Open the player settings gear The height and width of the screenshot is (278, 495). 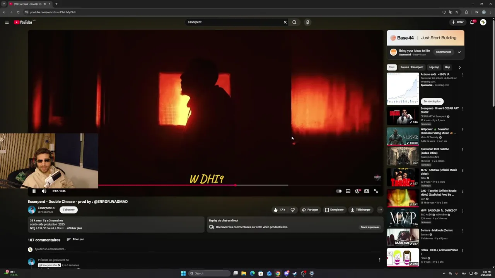357,191
